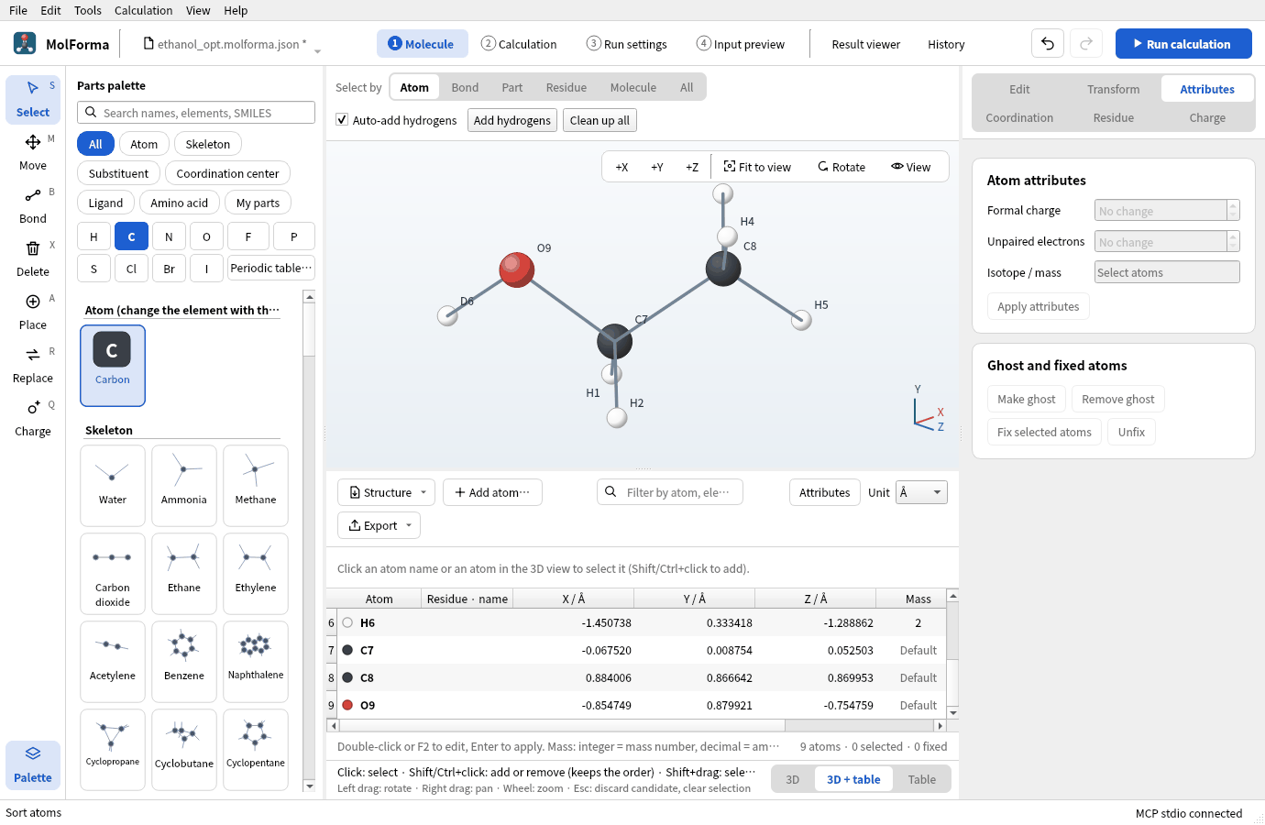
Task: Go to step 3 Run settings
Action: point(627,44)
